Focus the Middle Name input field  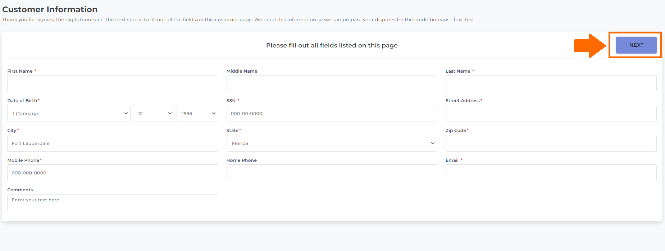pyautogui.click(x=332, y=83)
